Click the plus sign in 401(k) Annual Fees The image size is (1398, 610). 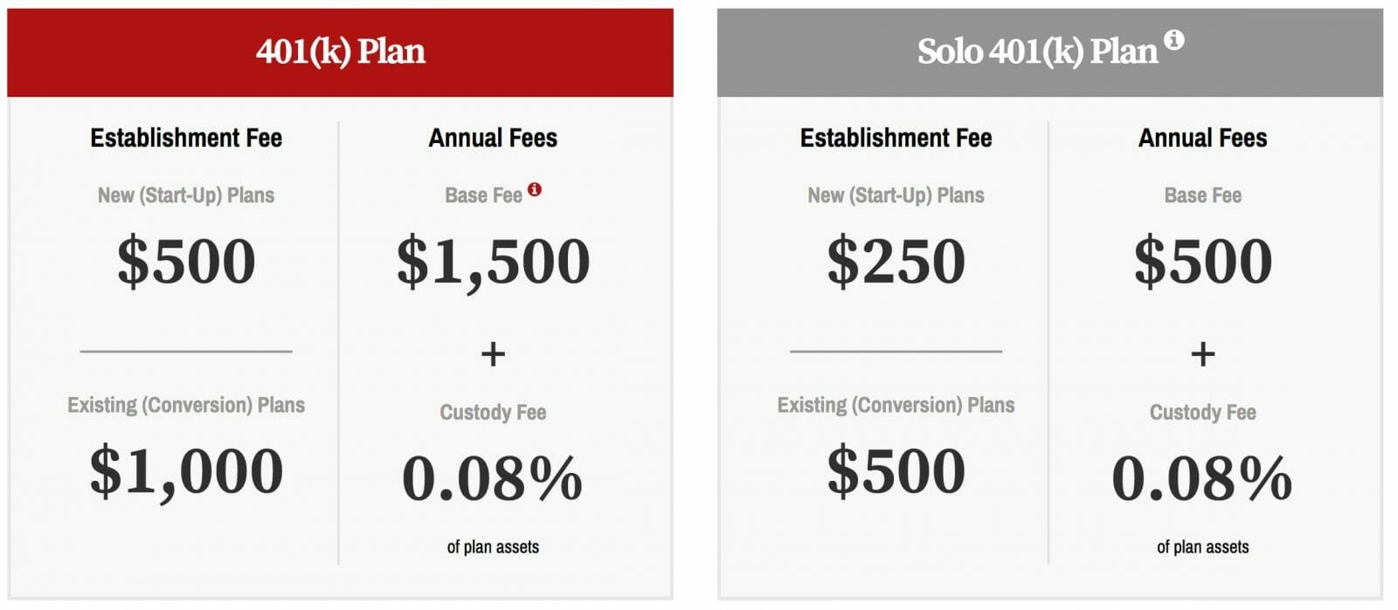pos(493,353)
